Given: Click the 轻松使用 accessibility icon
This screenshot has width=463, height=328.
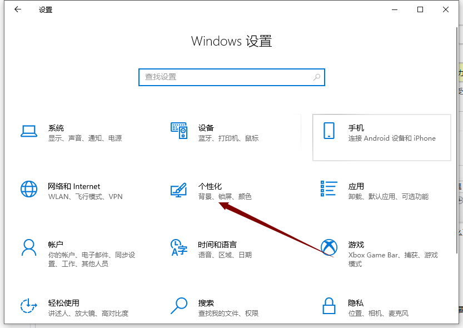Looking at the screenshot, I should coord(28,306).
